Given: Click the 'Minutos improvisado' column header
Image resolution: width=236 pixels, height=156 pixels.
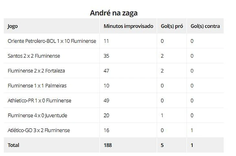Looking at the screenshot, I should 128,26.
